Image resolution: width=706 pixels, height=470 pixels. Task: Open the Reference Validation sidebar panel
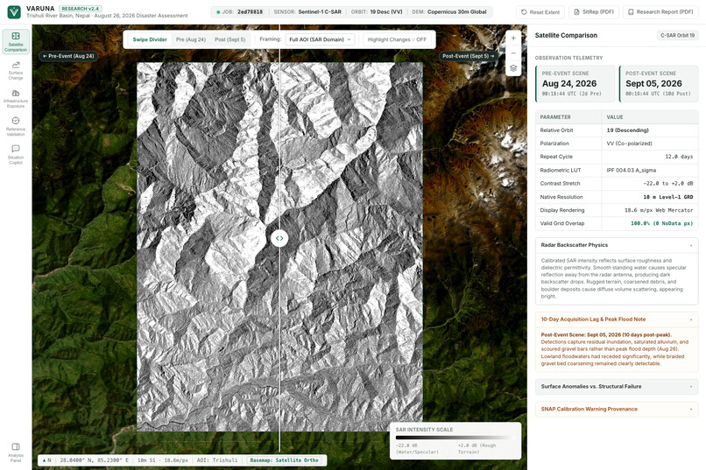(x=16, y=126)
